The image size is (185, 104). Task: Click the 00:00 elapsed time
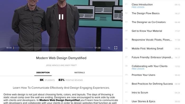point(9,48)
